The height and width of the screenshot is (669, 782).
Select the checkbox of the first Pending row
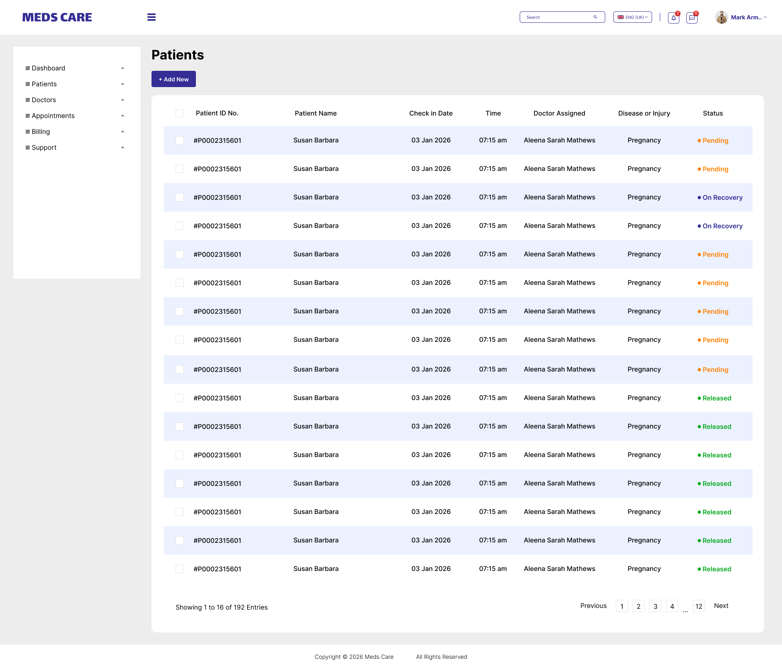click(180, 140)
